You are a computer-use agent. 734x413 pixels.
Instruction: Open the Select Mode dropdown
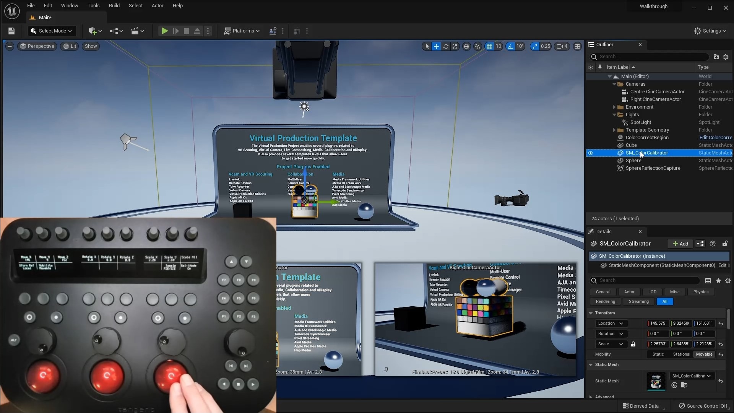pyautogui.click(x=52, y=31)
